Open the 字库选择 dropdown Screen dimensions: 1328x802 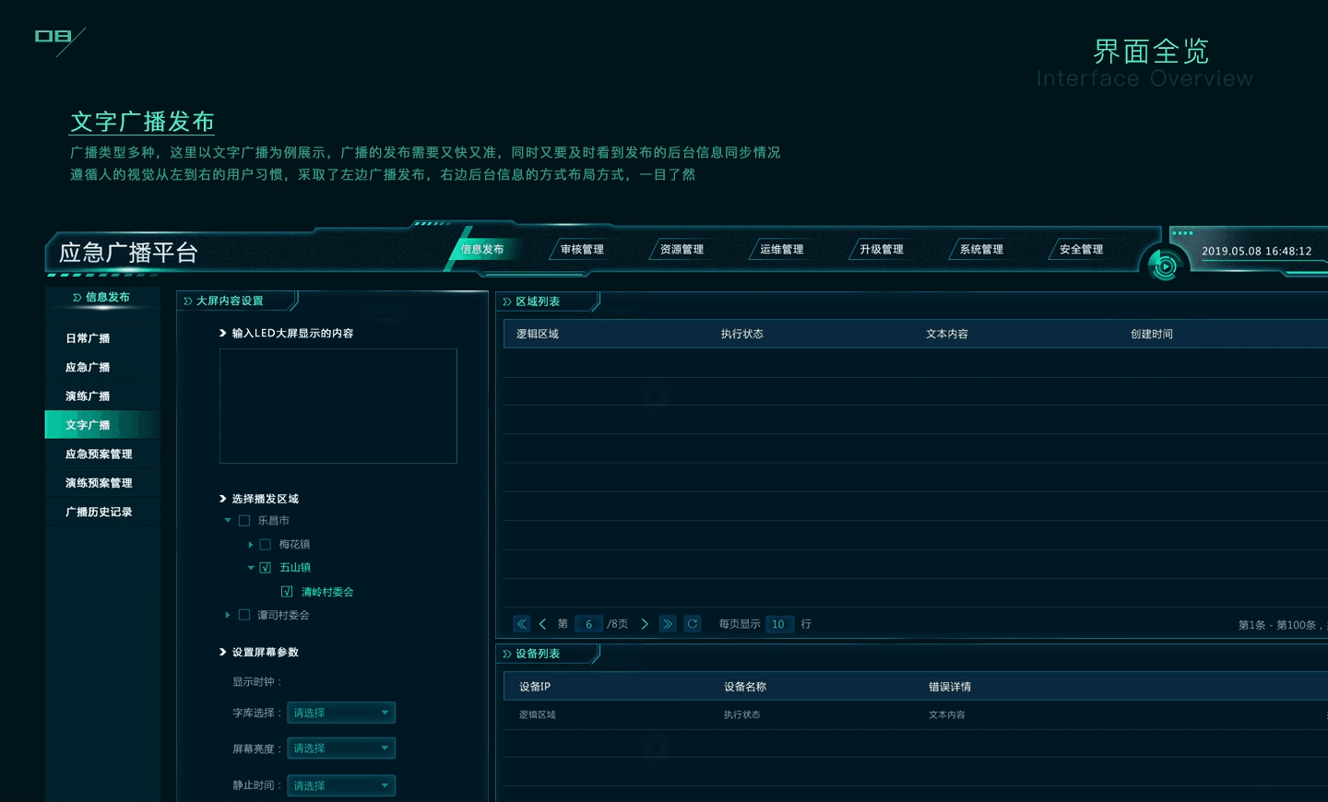pyautogui.click(x=341, y=713)
